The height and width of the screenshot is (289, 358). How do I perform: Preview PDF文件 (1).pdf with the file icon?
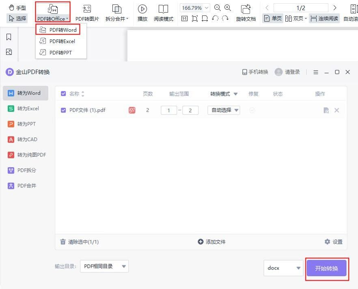pyautogui.click(x=326, y=110)
